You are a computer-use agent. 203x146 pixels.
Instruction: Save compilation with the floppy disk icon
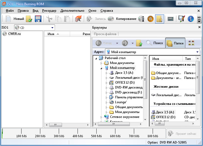38,19
